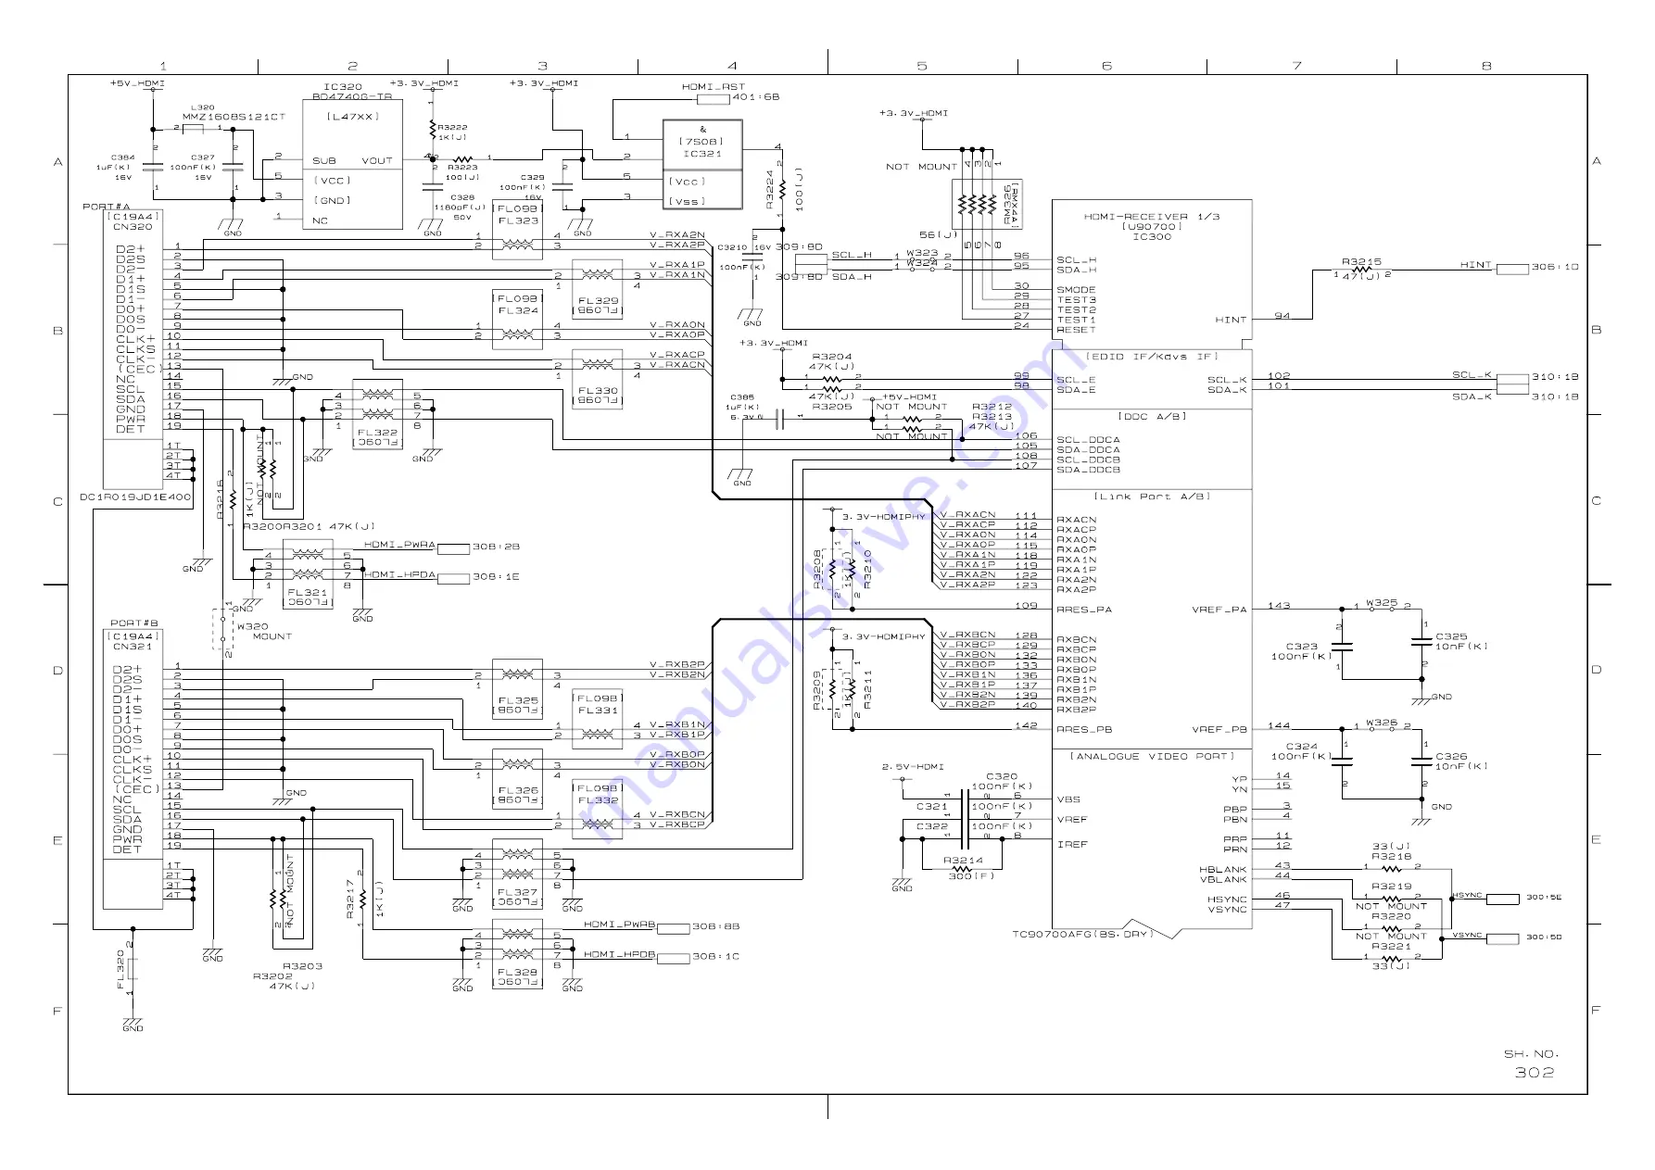This screenshot has height=1170, width=1655.
Task: Select the R3217 resistor label
Action: coord(350,898)
